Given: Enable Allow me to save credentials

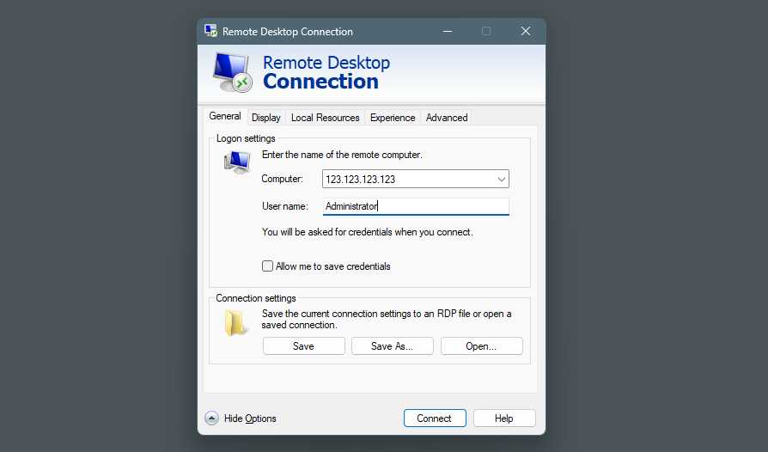Looking at the screenshot, I should [x=268, y=266].
